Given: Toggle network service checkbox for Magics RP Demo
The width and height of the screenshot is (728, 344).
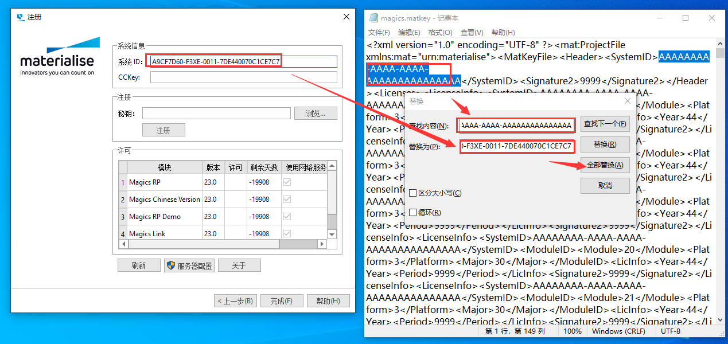Looking at the screenshot, I should [287, 217].
